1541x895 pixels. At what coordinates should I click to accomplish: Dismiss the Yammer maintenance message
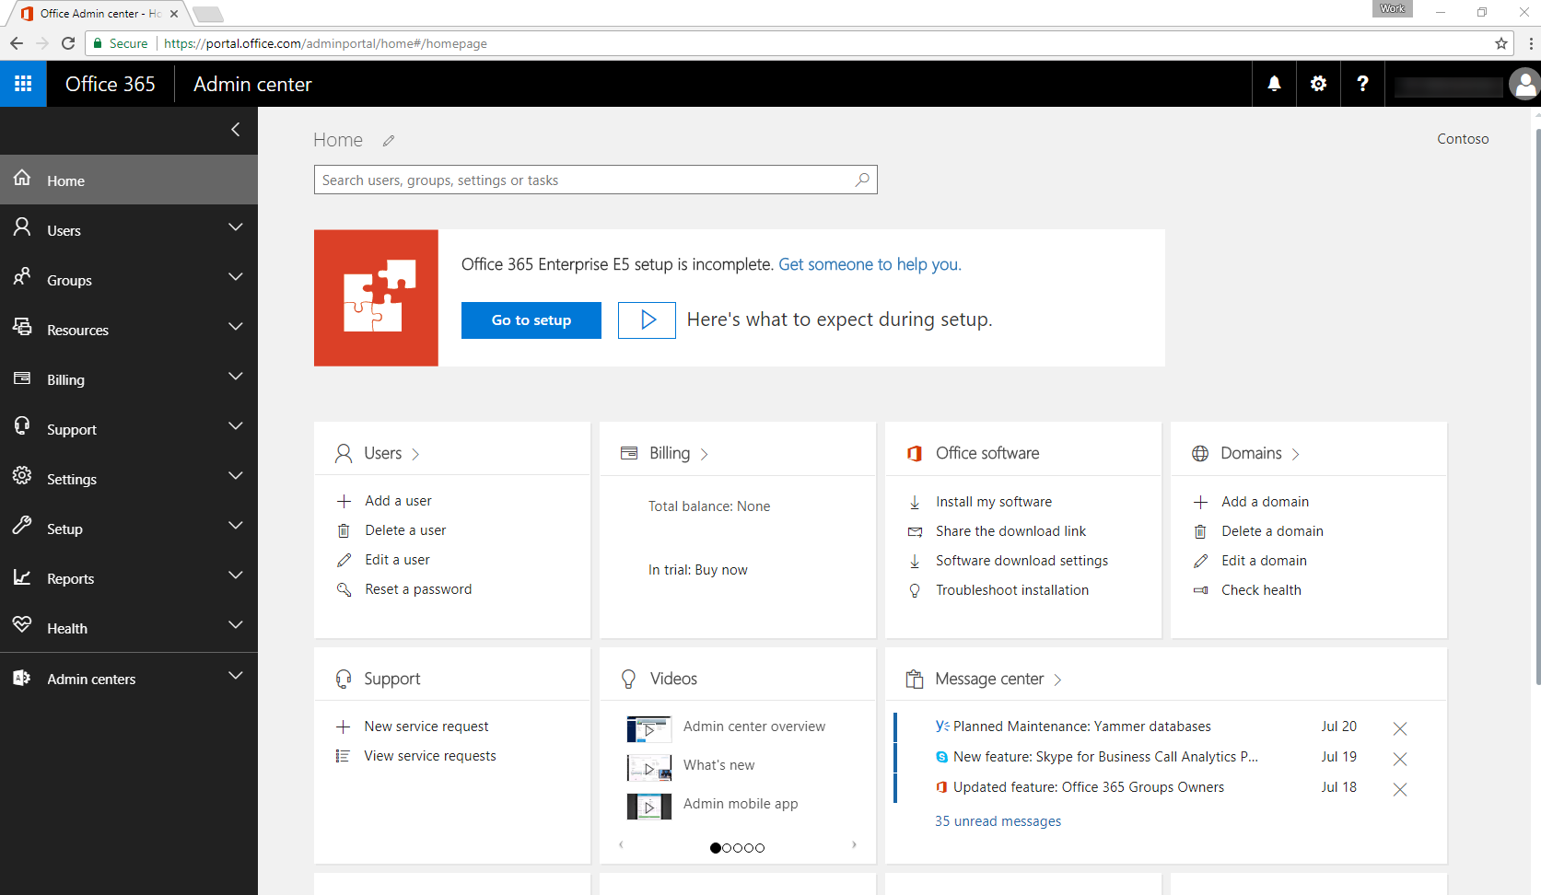coord(1400,728)
